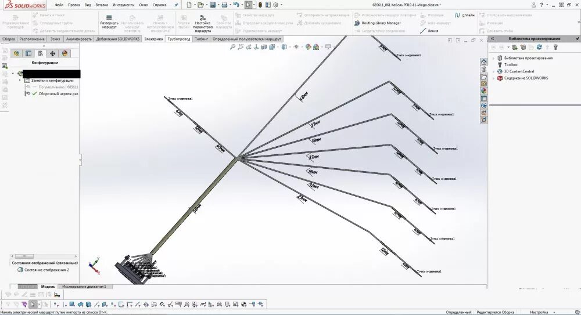Click the Настройка status bar entry
This screenshot has width=581, height=315.
pyautogui.click(x=539, y=312)
